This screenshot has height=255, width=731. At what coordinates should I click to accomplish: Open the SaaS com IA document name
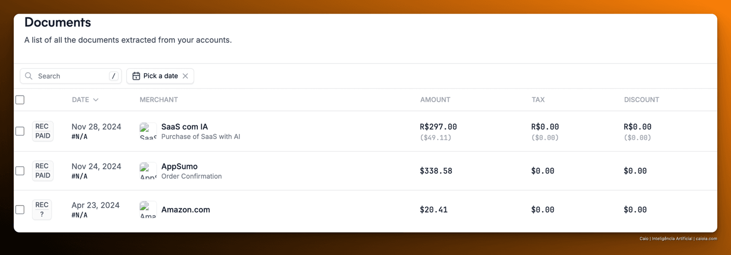(185, 127)
